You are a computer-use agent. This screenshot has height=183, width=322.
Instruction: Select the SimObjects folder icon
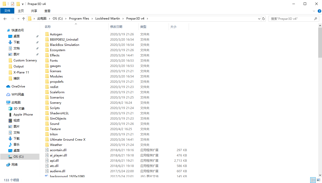click(x=47, y=119)
